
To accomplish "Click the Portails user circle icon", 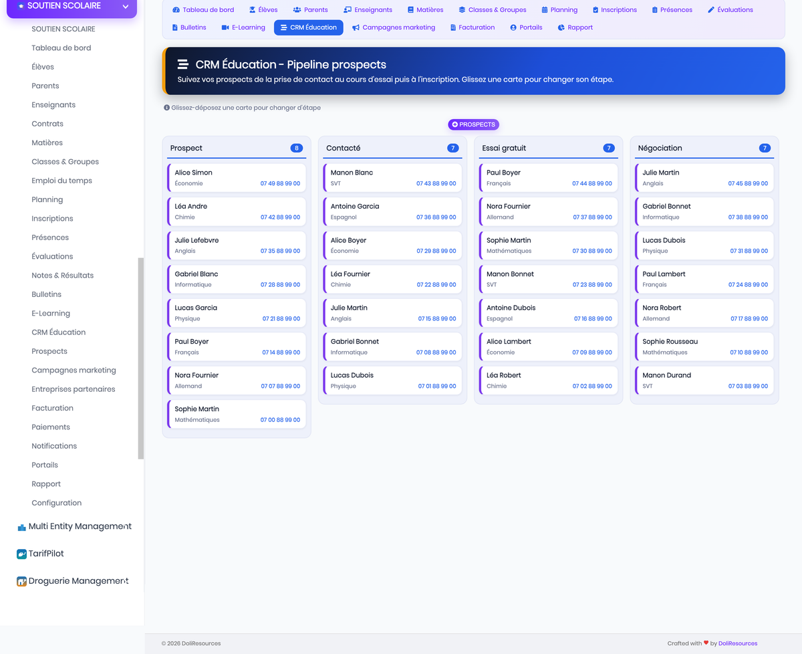I will [513, 27].
